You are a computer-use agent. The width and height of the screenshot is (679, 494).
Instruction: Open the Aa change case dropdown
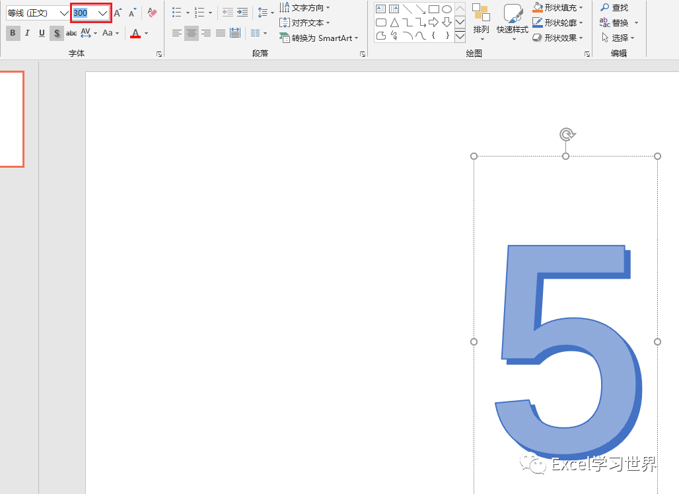(110, 33)
